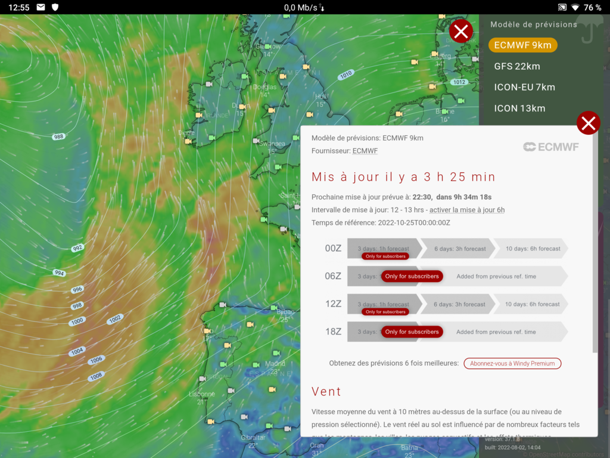Tap the Madrid city label on map
610x458 pixels.
point(275,363)
